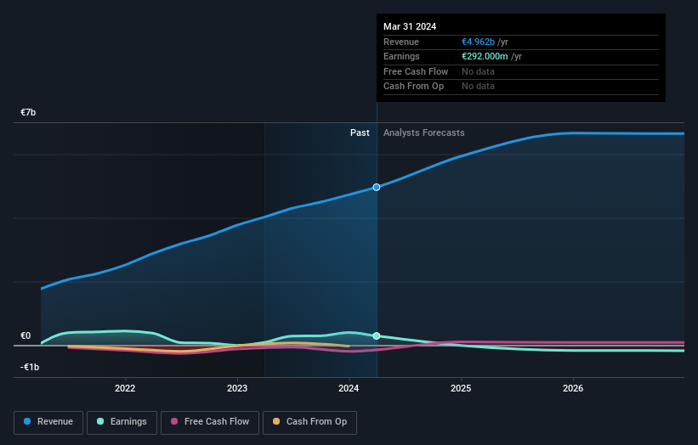698x445 pixels.
Task: Click the Free Cash Flow No data value in tooltip
Action: point(478,71)
